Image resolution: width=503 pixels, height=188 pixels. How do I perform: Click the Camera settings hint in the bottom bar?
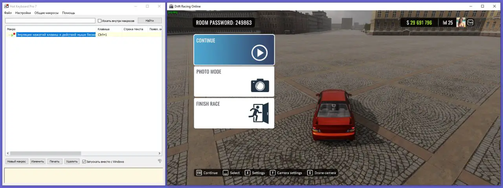(290, 173)
